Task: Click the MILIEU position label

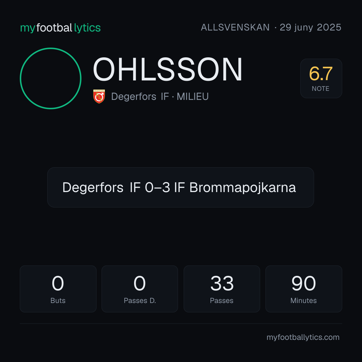Action: [x=192, y=97]
